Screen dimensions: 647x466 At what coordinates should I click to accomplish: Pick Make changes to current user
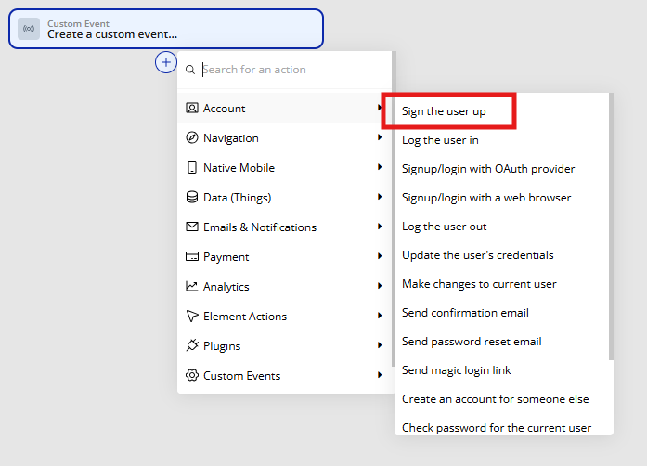479,284
